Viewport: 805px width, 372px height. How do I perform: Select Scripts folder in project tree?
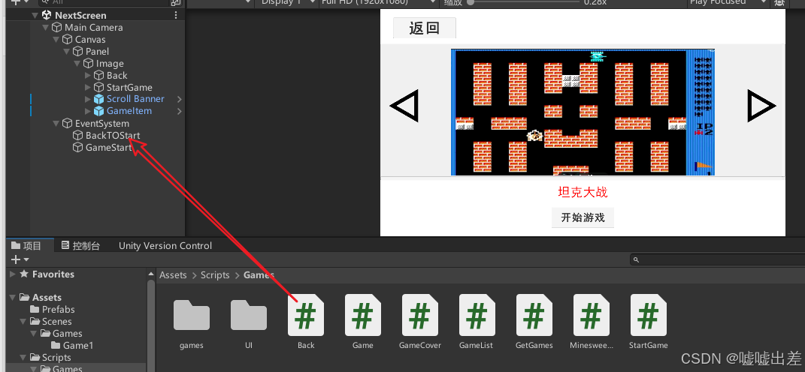[x=56, y=357]
